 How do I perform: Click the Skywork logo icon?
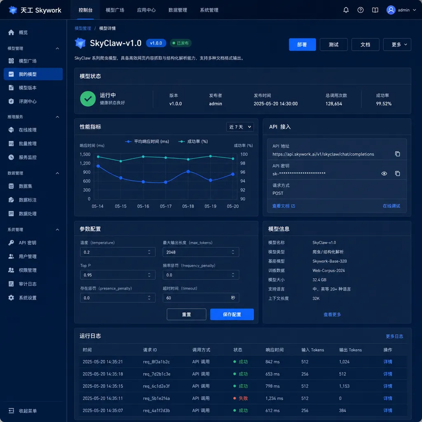click(13, 10)
